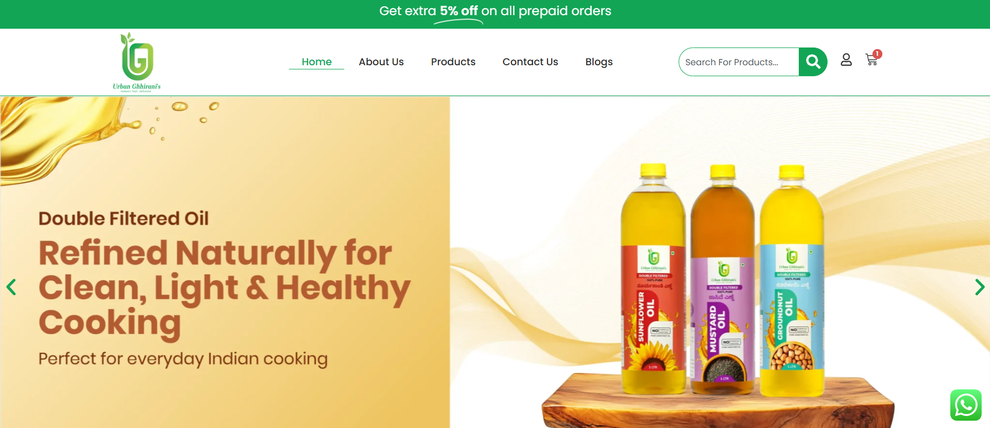Screen dimensions: 990x428
Task: Click the Double Filtered Oil heading
Action: (x=124, y=218)
